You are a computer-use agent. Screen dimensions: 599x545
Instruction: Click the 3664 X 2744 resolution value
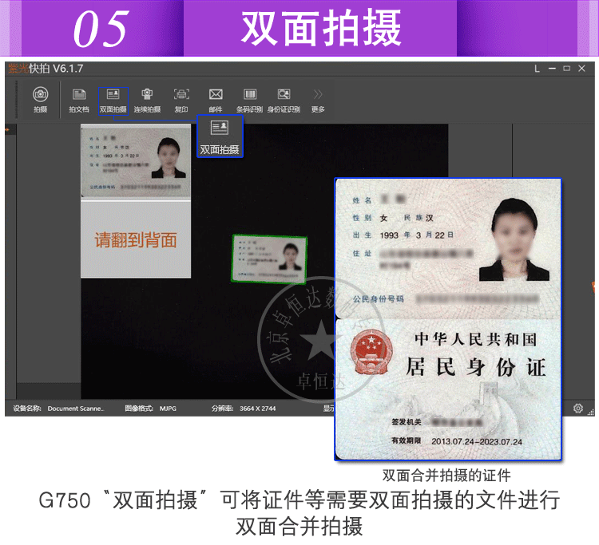coord(258,409)
